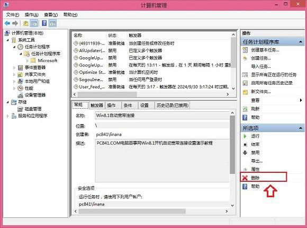Expand the Microsoft folder node

(x=28, y=60)
